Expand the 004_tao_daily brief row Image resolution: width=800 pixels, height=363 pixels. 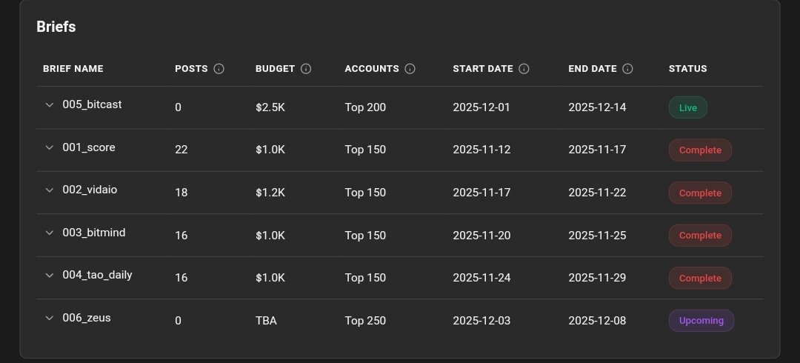pyautogui.click(x=50, y=276)
